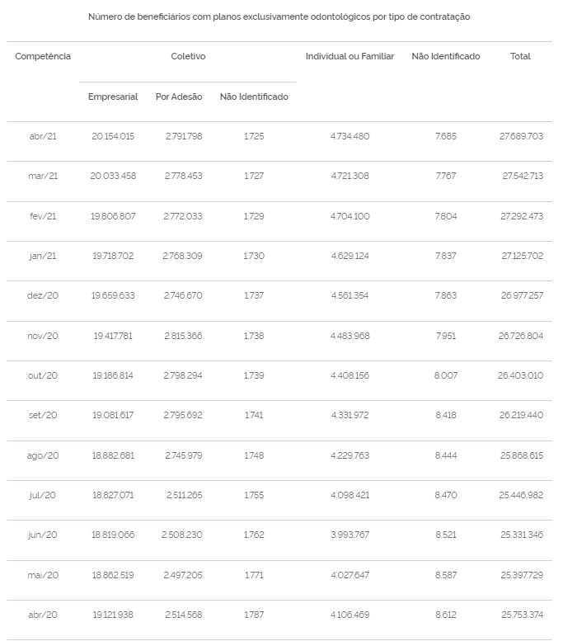
Task: Click Empresarial value 18.862.519 for mai/20
Action: tap(113, 576)
